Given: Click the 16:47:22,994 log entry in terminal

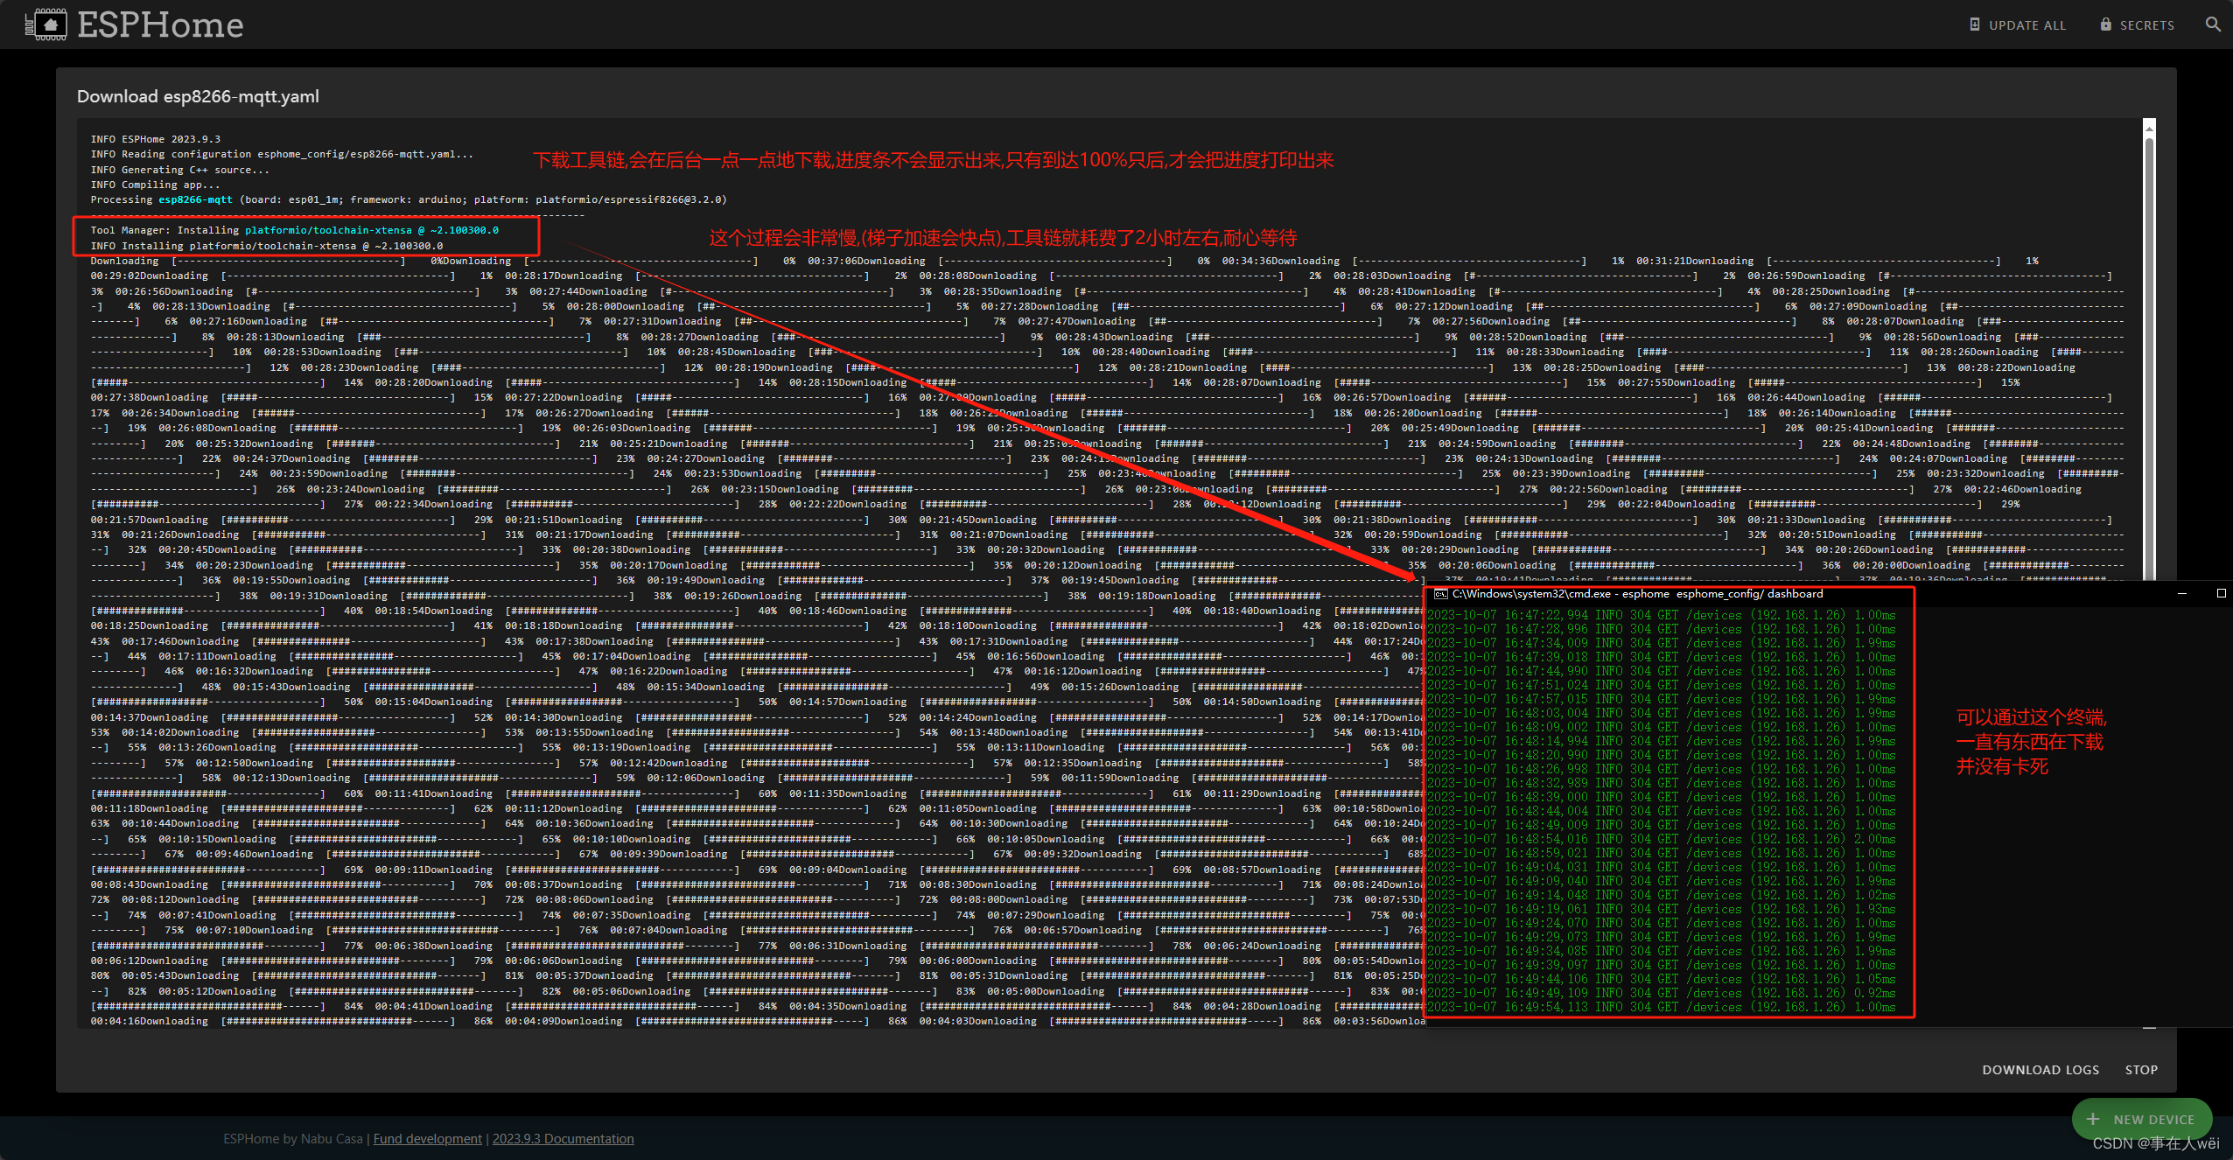Looking at the screenshot, I should 1661,615.
